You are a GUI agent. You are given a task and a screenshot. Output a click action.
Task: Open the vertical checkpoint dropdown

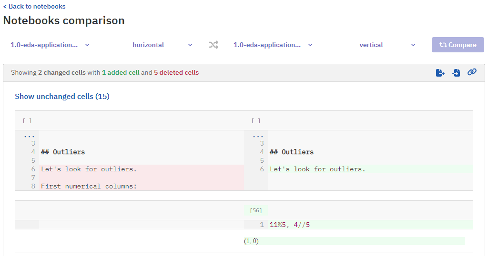pos(387,45)
